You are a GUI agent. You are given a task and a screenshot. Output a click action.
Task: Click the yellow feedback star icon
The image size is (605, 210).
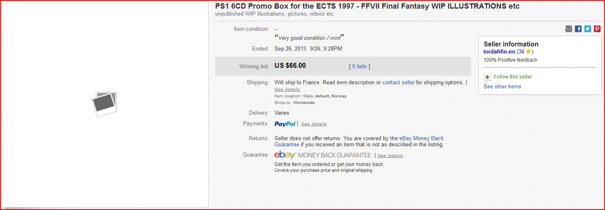pos(528,51)
